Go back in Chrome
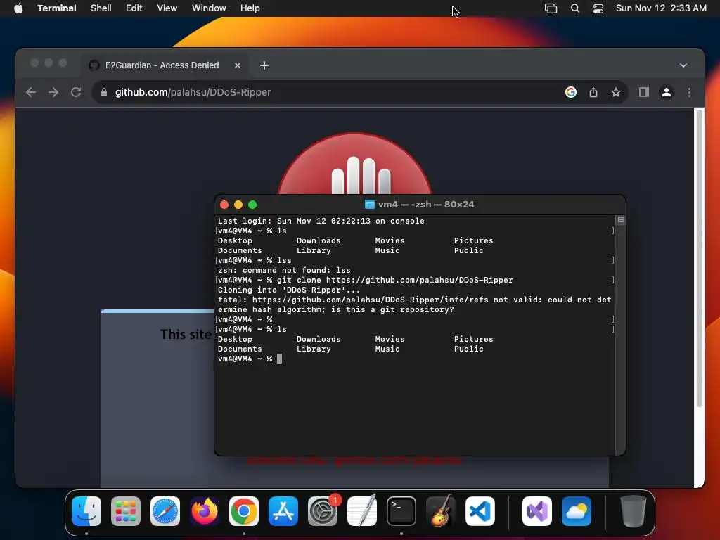Viewport: 720px width, 540px height. [x=31, y=92]
